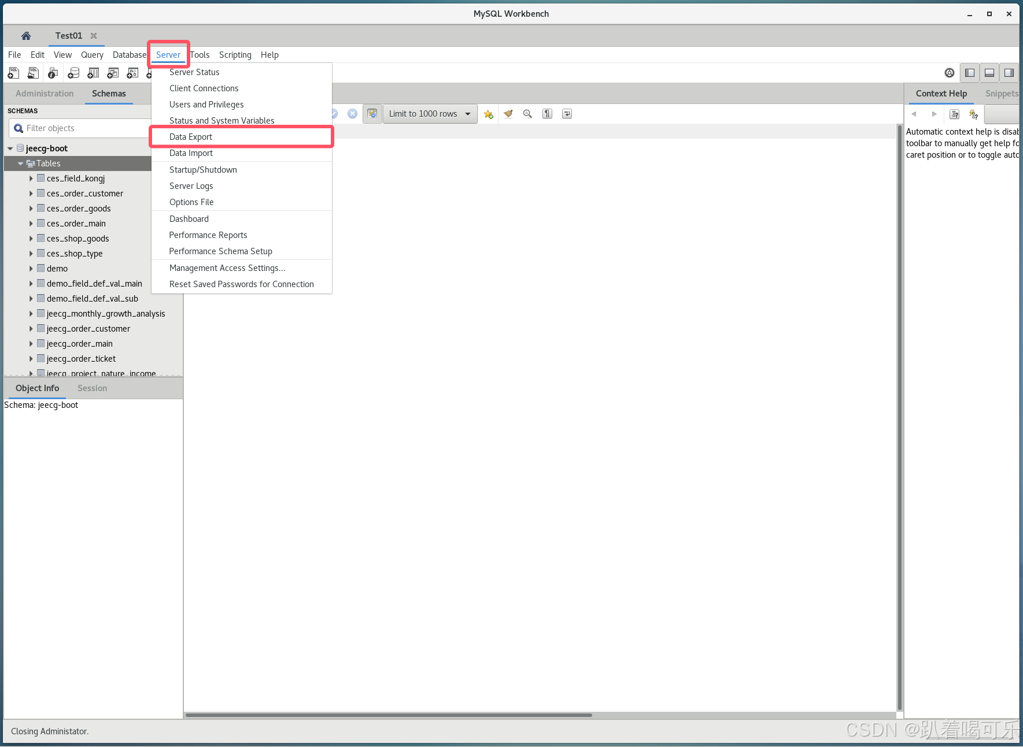The image size is (1023, 747).
Task: Open a new SQL tab icon
Action: pos(13,73)
